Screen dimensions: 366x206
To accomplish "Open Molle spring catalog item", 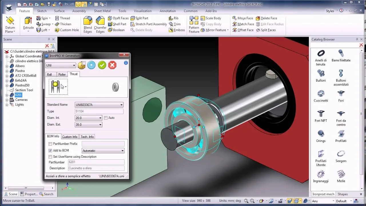I will coord(341,176).
